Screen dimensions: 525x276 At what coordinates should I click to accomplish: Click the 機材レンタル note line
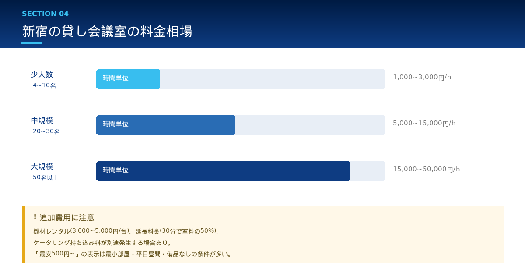[x=126, y=231]
